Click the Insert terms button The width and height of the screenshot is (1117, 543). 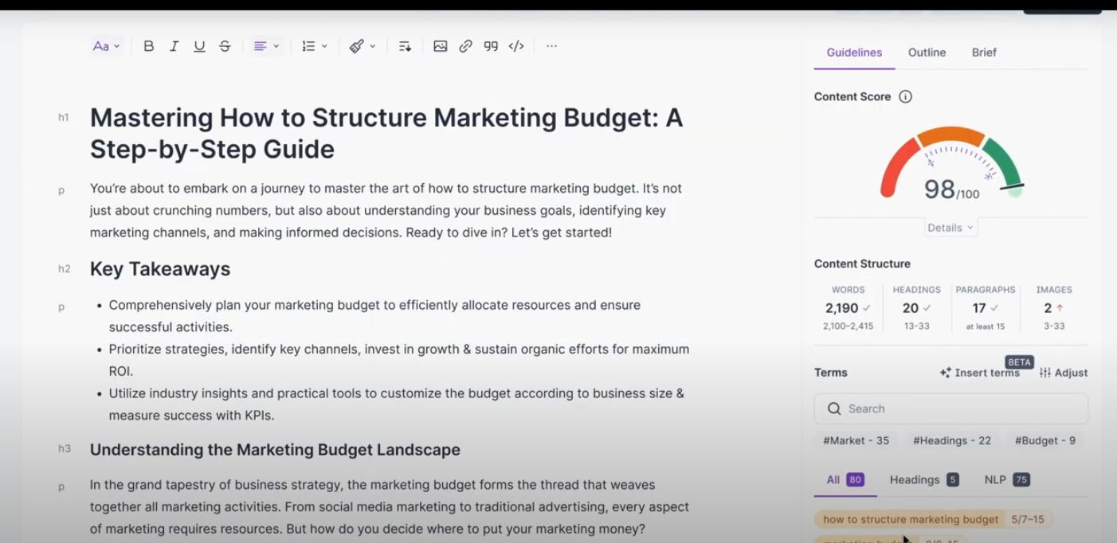(980, 373)
